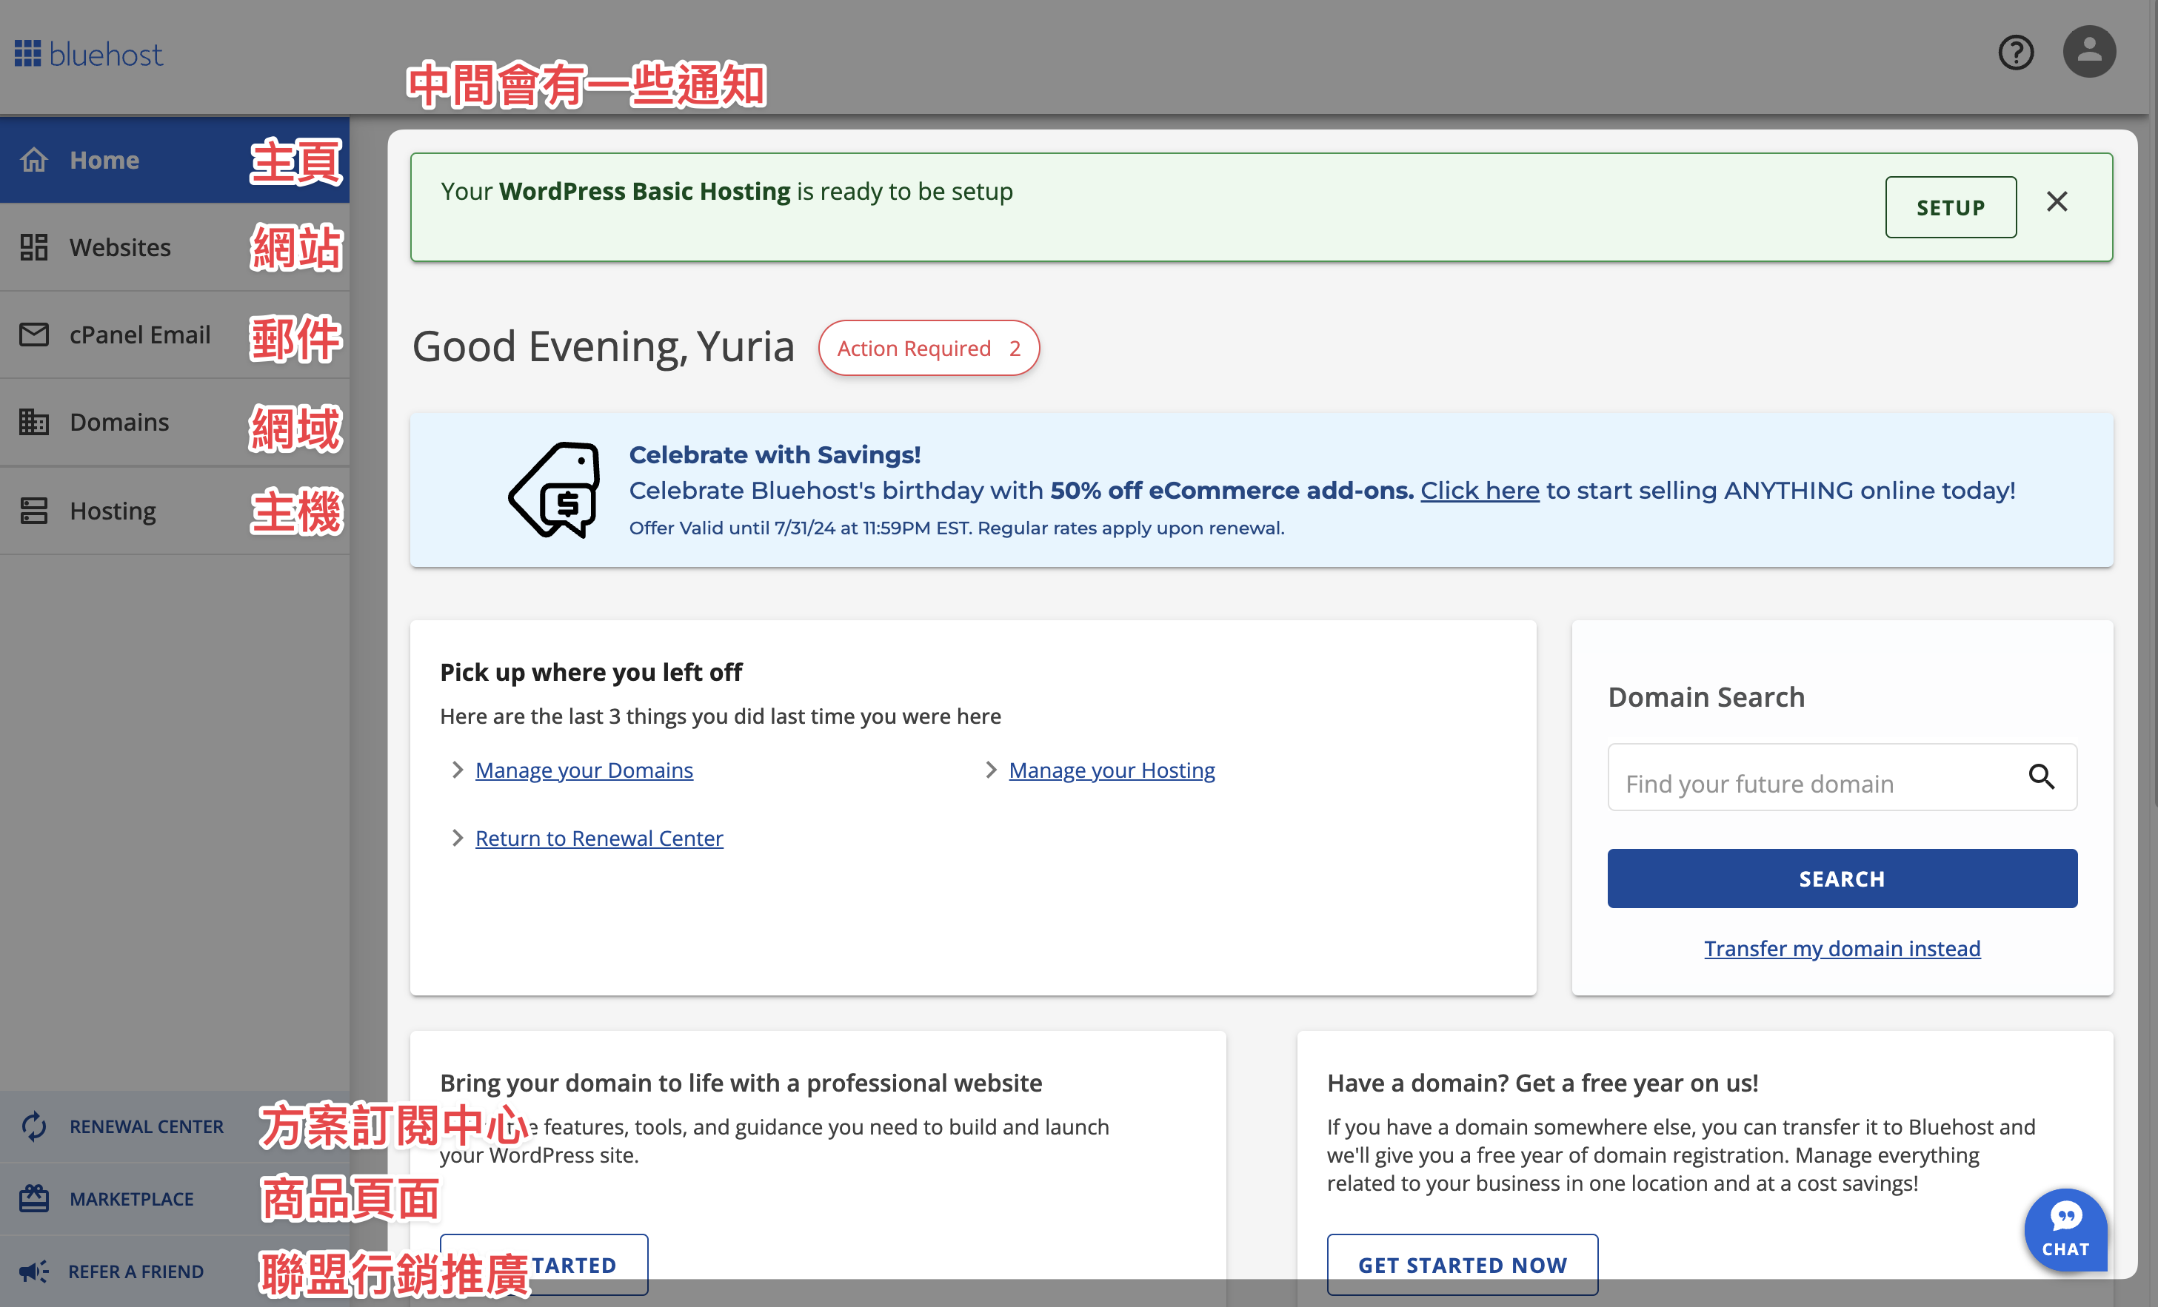Open the Transfer my domain instead link
This screenshot has width=2158, height=1307.
tap(1842, 949)
